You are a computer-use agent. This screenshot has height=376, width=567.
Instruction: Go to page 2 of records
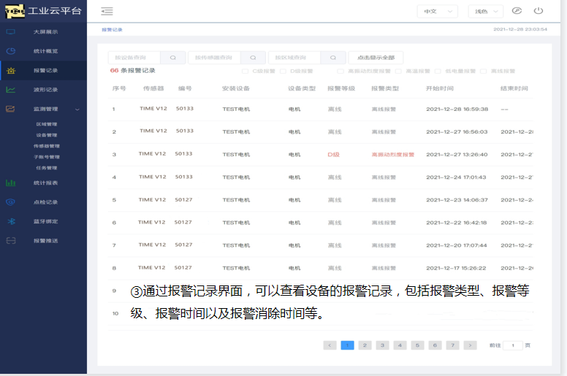(365, 345)
